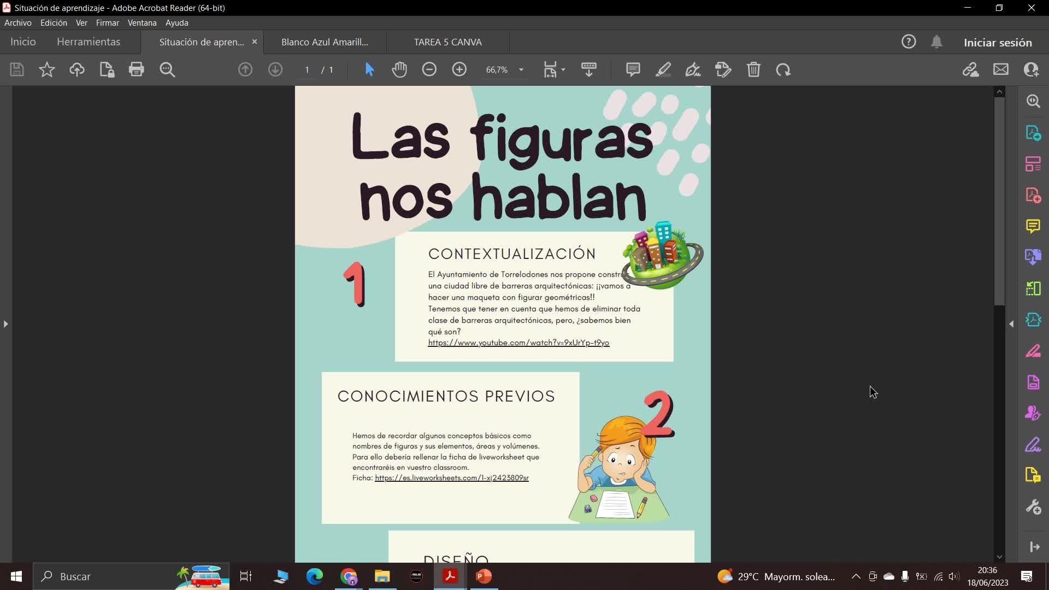This screenshot has width=1049, height=590.
Task: Click Iniciar sesión button
Action: pos(997,42)
